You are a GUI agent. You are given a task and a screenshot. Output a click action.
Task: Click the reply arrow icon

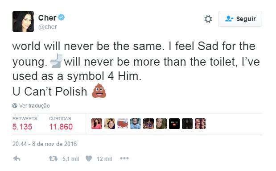click(17, 158)
